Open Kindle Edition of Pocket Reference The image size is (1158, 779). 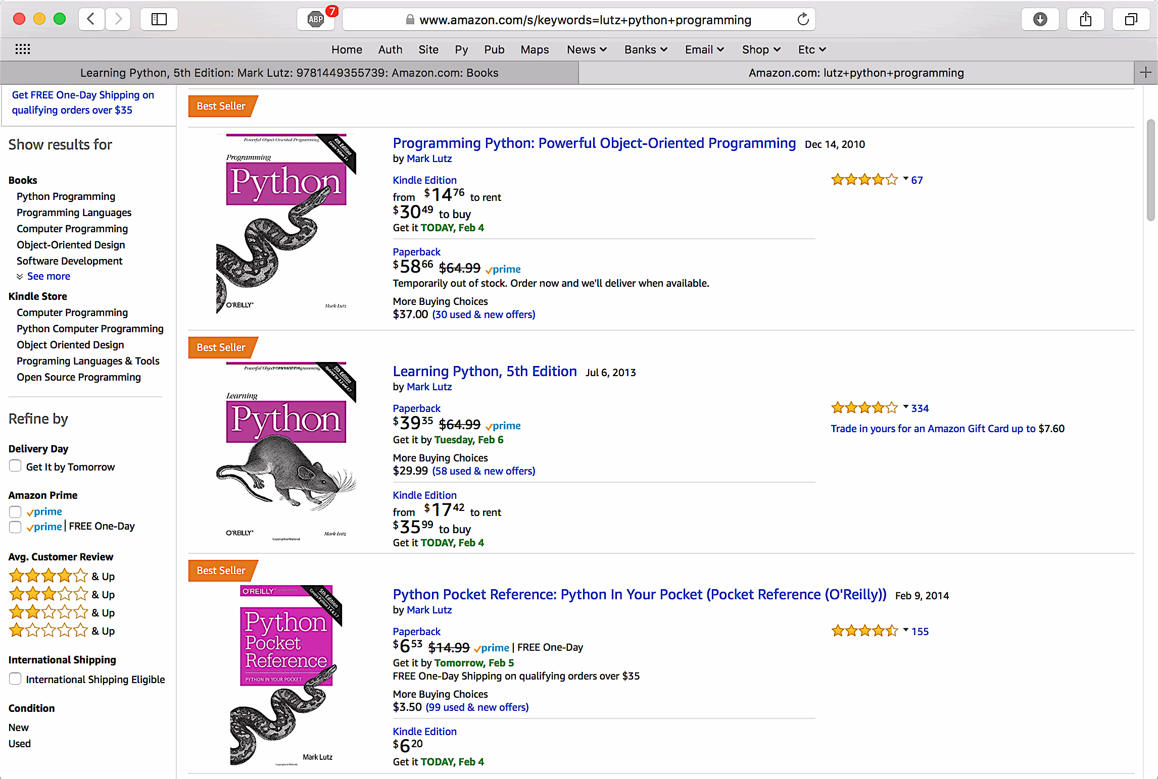pos(424,732)
